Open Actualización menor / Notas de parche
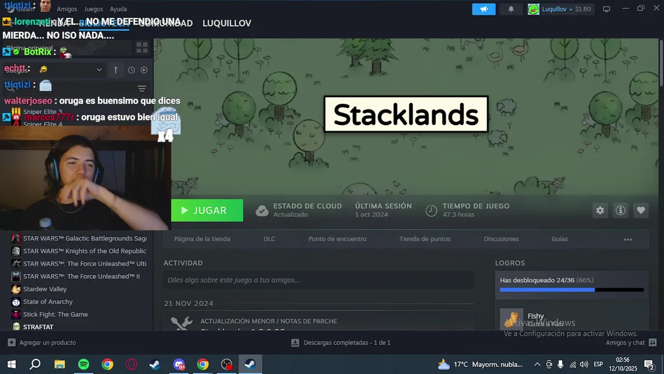Screen dimensions: 664x374 (x=269, y=322)
